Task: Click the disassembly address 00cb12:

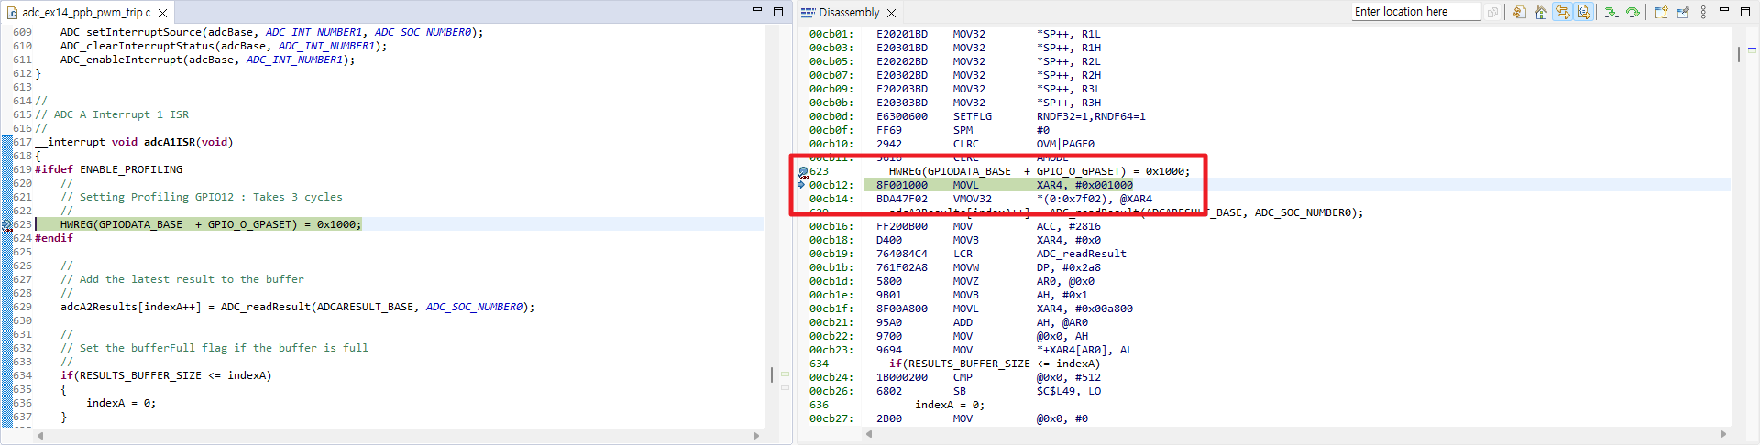Action: (830, 185)
